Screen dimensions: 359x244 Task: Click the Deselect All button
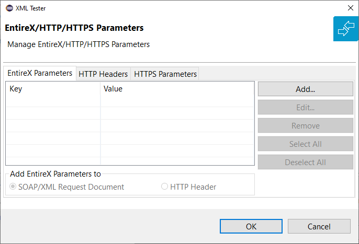click(306, 162)
